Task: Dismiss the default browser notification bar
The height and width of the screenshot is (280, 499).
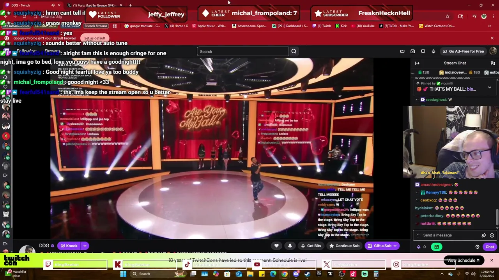Action: click(492, 38)
